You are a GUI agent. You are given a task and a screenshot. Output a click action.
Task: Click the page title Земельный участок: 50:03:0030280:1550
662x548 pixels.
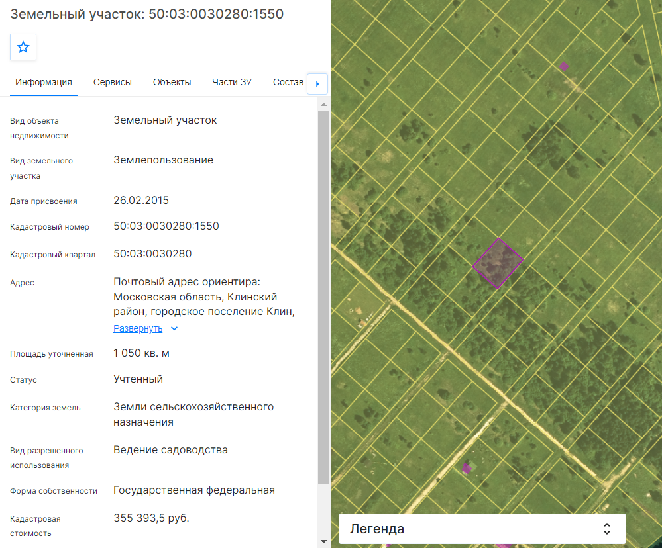pyautogui.click(x=147, y=14)
